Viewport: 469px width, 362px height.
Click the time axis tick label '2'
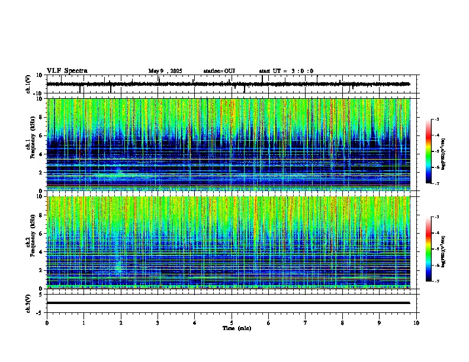(x=121, y=323)
